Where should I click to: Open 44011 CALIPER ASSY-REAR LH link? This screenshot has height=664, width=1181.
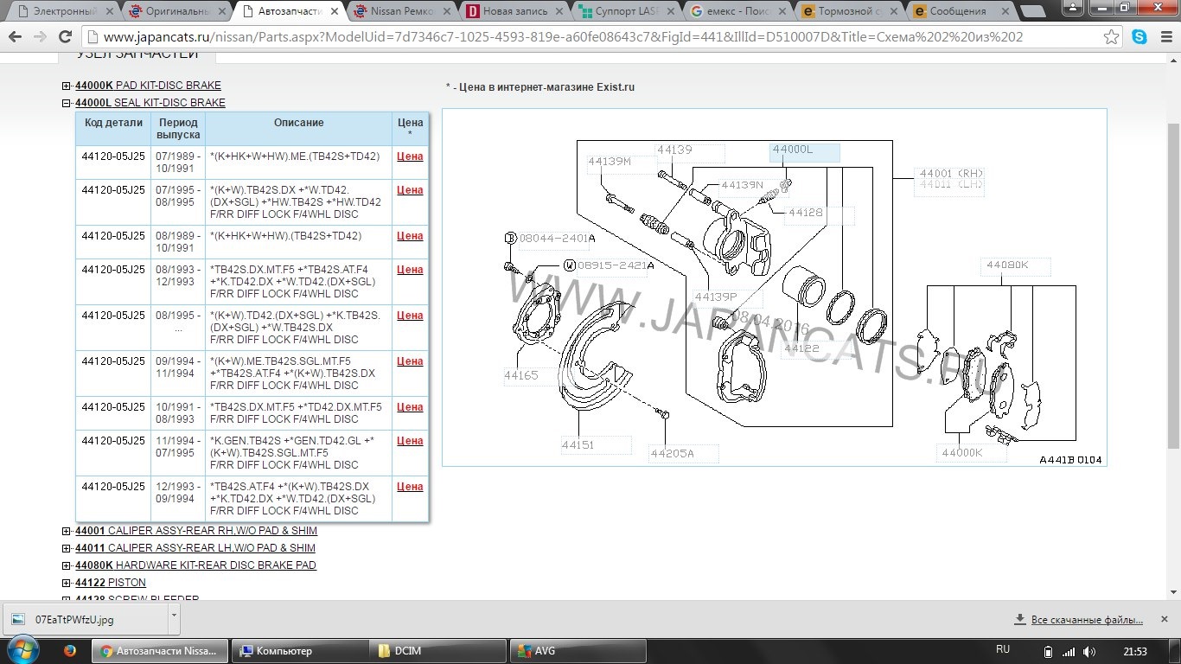coord(195,548)
